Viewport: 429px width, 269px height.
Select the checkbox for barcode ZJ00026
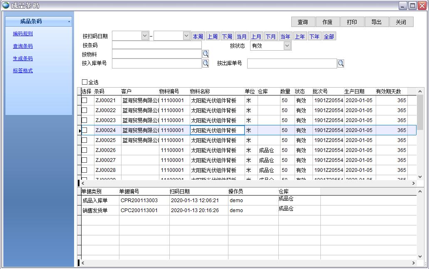(84, 150)
